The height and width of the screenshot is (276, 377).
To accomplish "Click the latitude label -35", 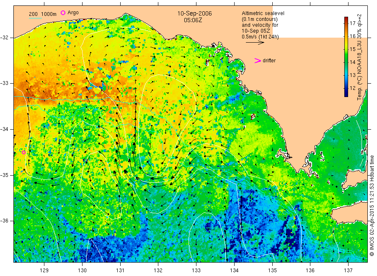I will 4,175.
